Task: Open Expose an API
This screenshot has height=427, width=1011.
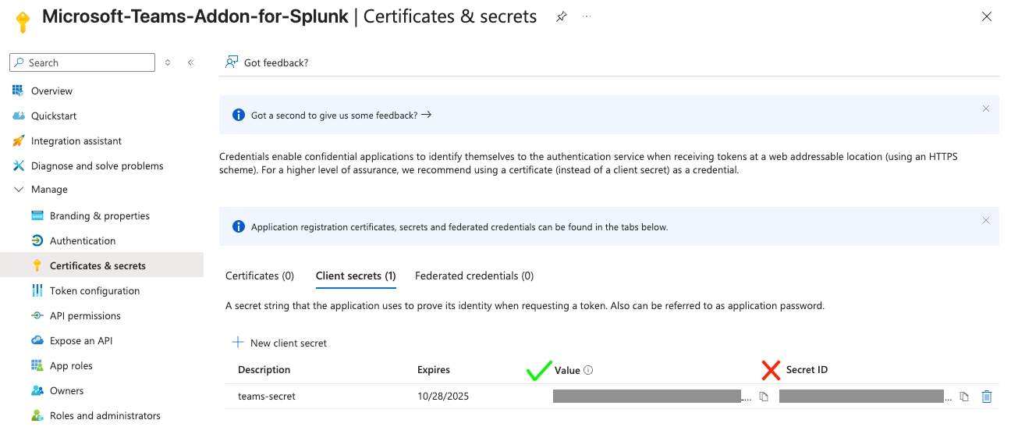Action: point(81,340)
